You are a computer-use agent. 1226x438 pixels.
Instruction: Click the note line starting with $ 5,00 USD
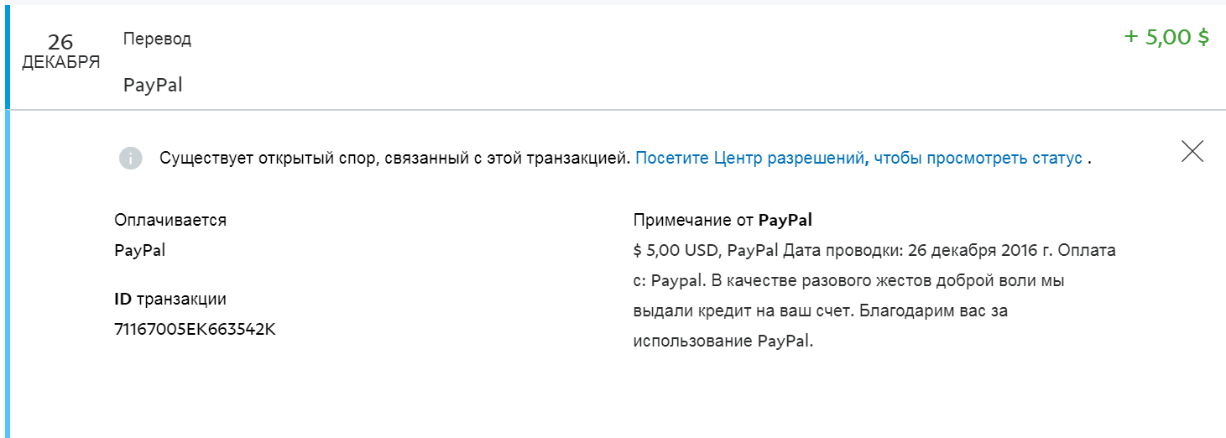pos(874,250)
